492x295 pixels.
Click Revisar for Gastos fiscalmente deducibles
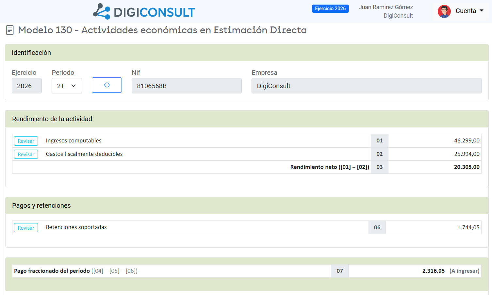click(x=26, y=154)
